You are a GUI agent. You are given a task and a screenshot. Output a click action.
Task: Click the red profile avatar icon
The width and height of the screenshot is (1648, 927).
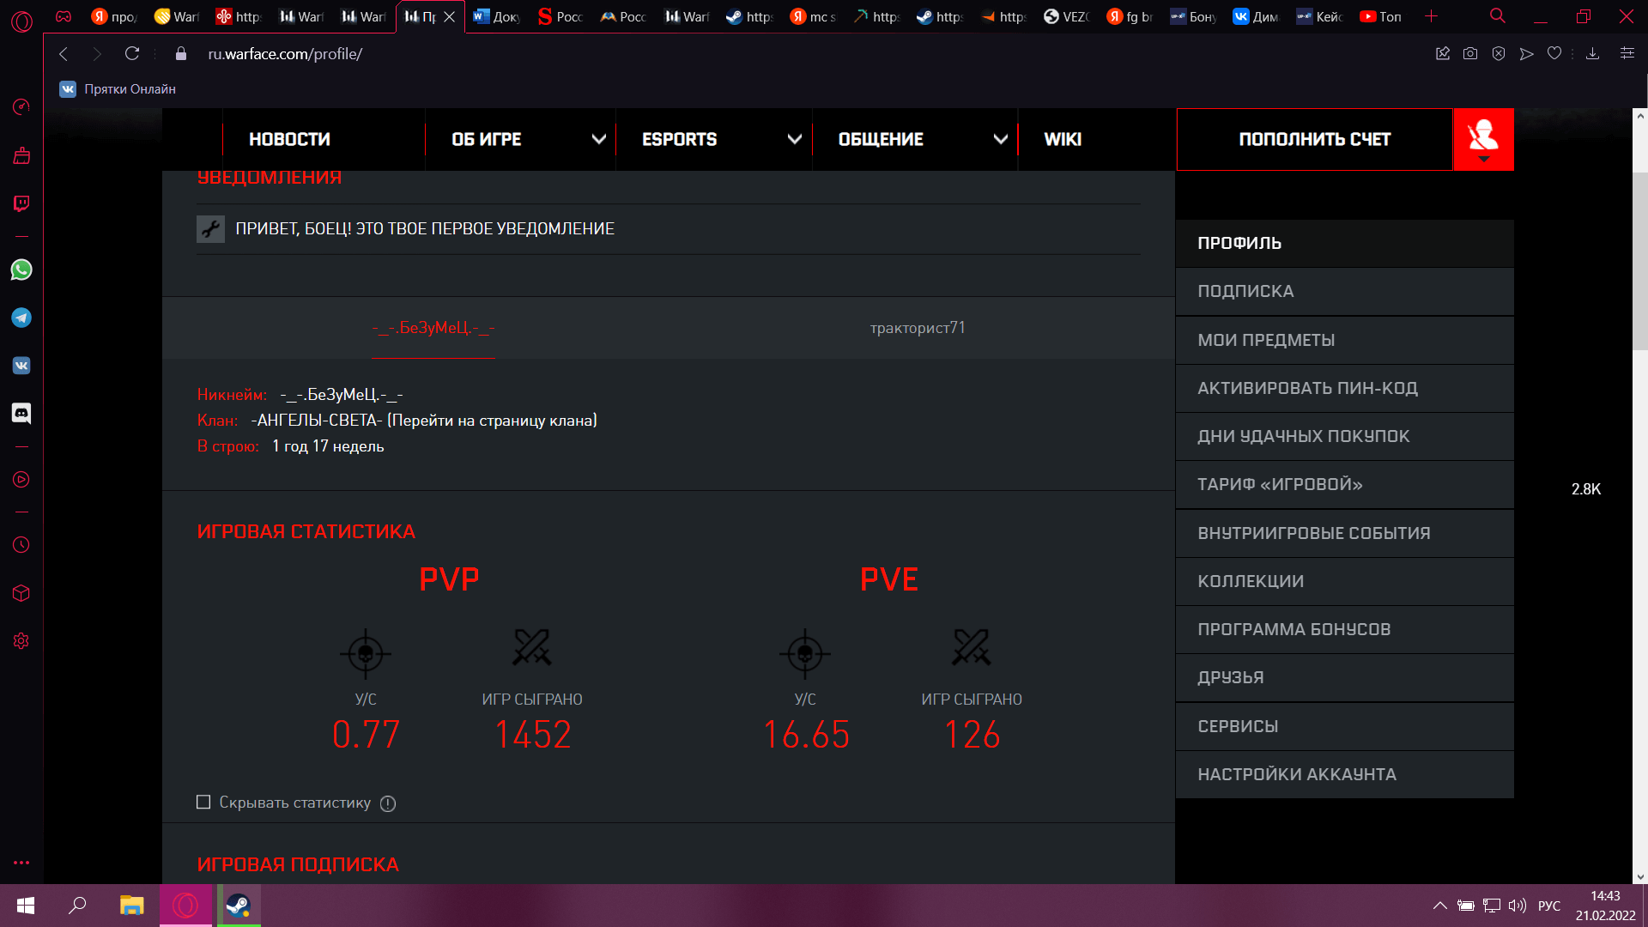pyautogui.click(x=1483, y=139)
